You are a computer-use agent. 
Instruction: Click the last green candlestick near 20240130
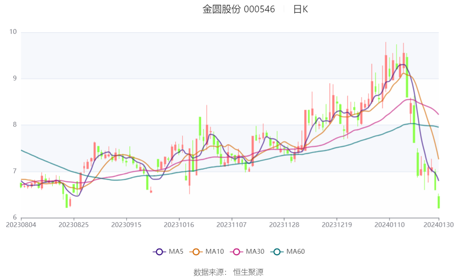(x=439, y=202)
